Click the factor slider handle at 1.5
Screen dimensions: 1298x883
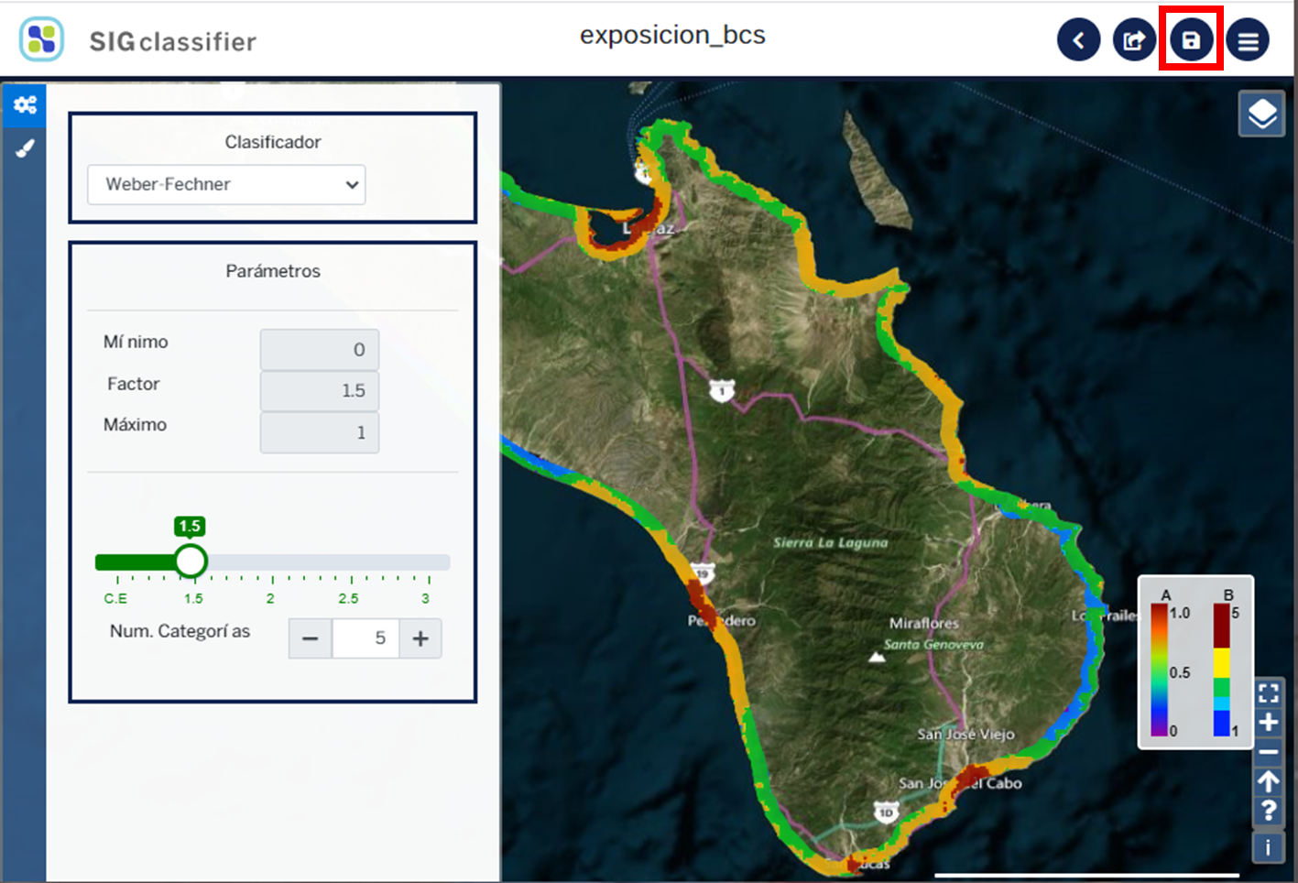pyautogui.click(x=191, y=561)
